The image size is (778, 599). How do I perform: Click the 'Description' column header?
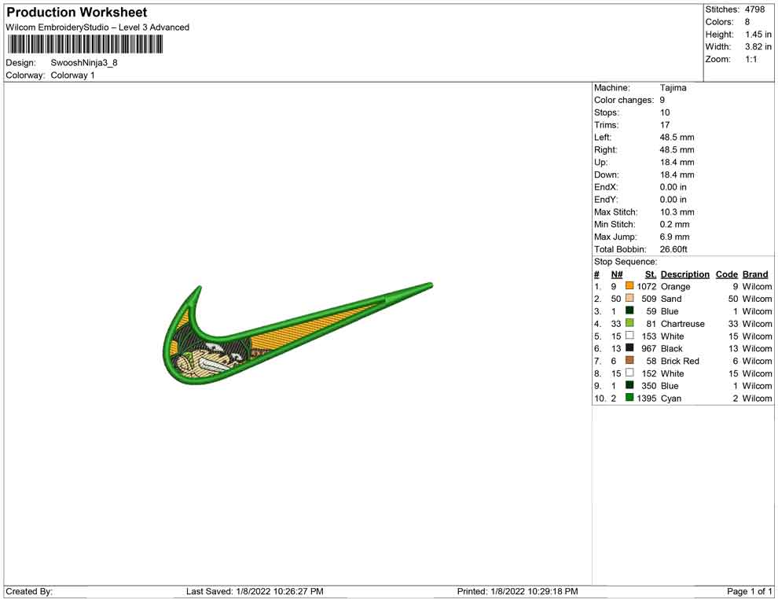[x=685, y=274]
